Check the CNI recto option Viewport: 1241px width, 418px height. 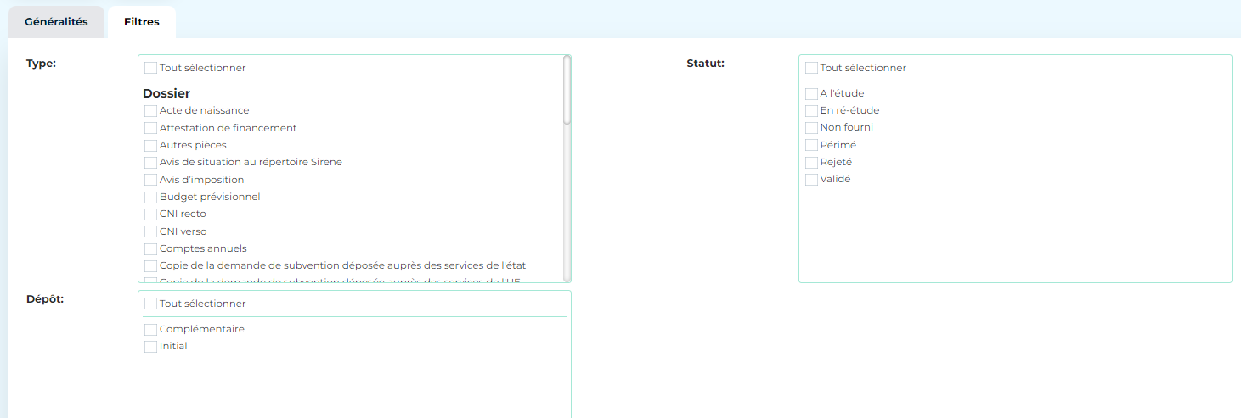coord(151,215)
